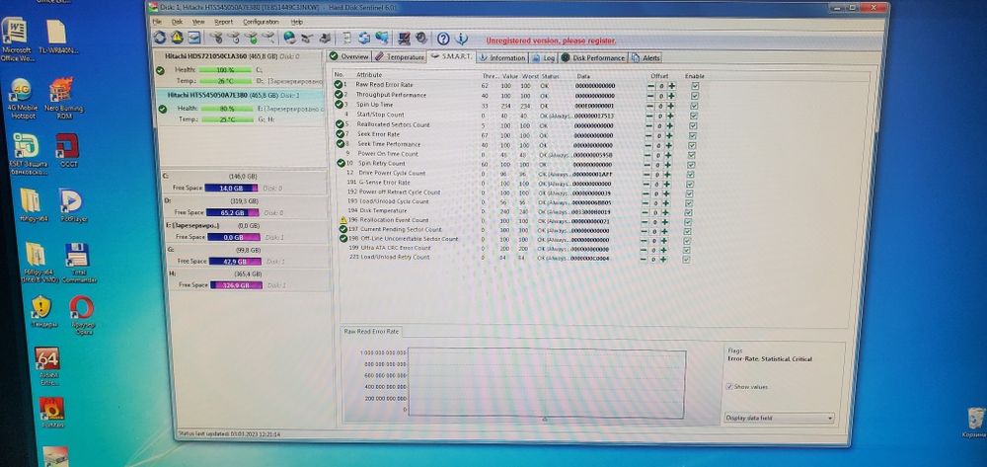The width and height of the screenshot is (987, 467).
Task: Click the second disk test toolbar icon
Action: [x=234, y=38]
